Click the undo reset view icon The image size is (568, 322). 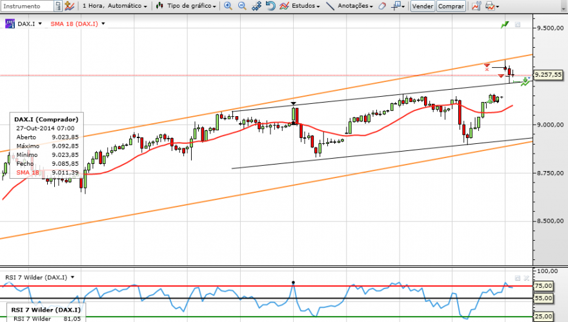(270, 6)
